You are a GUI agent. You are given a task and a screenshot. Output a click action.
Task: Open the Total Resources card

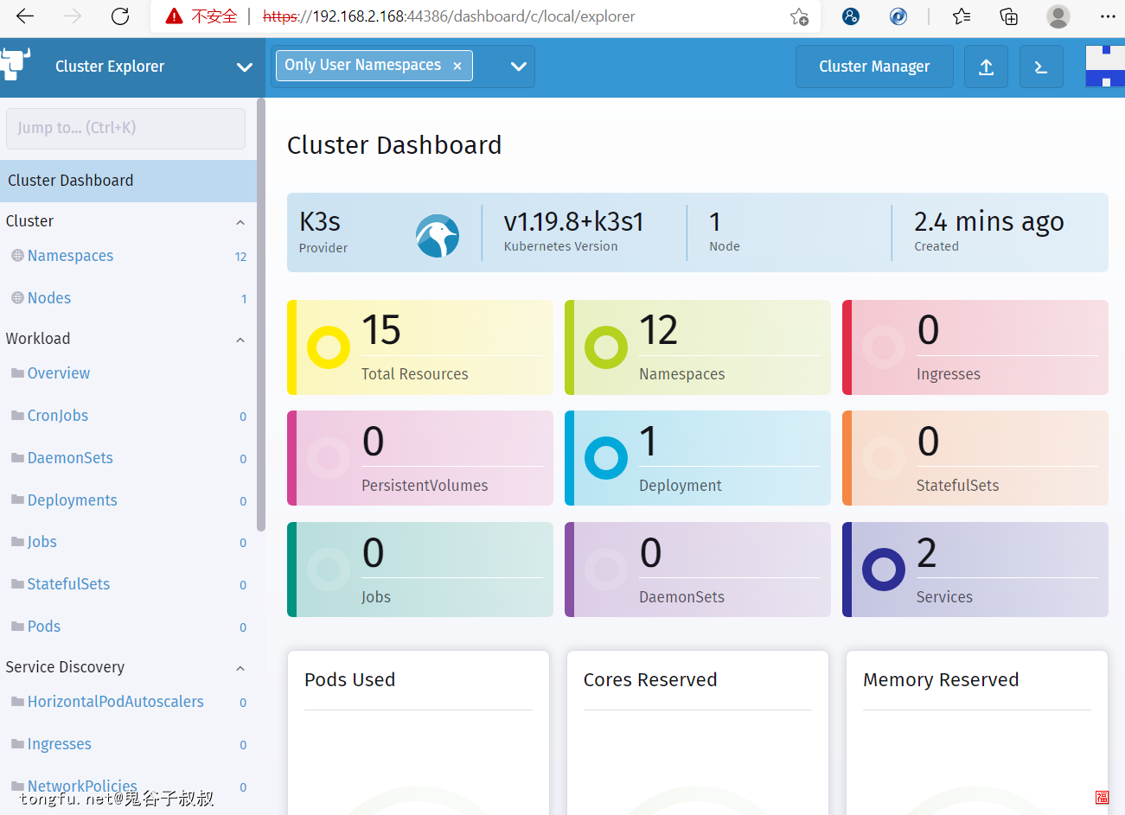[419, 347]
